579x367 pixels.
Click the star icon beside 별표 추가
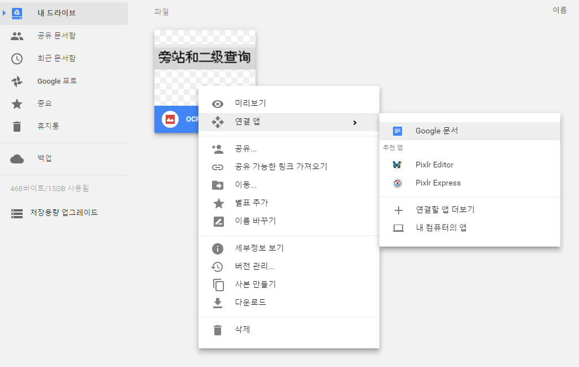click(219, 203)
